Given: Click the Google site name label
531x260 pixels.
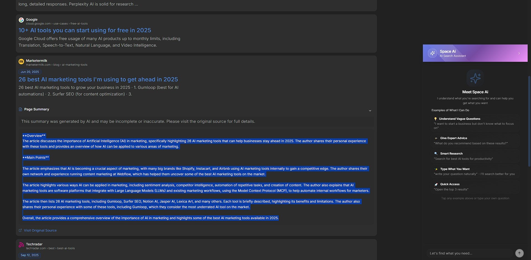Looking at the screenshot, I should 32,20.
